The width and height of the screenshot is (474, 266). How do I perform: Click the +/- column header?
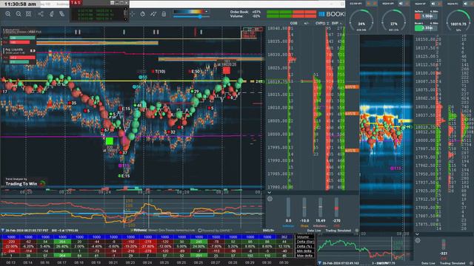coord(306,23)
